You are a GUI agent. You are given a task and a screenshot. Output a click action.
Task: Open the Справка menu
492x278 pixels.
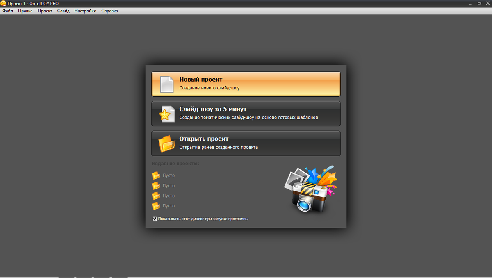pyautogui.click(x=109, y=11)
